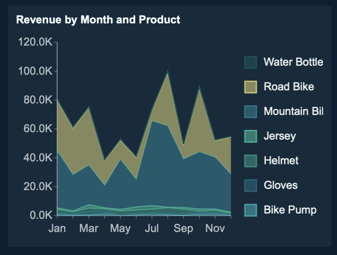337x255 pixels.
Task: Click the Jan label on x-axis
Action: pos(57,229)
